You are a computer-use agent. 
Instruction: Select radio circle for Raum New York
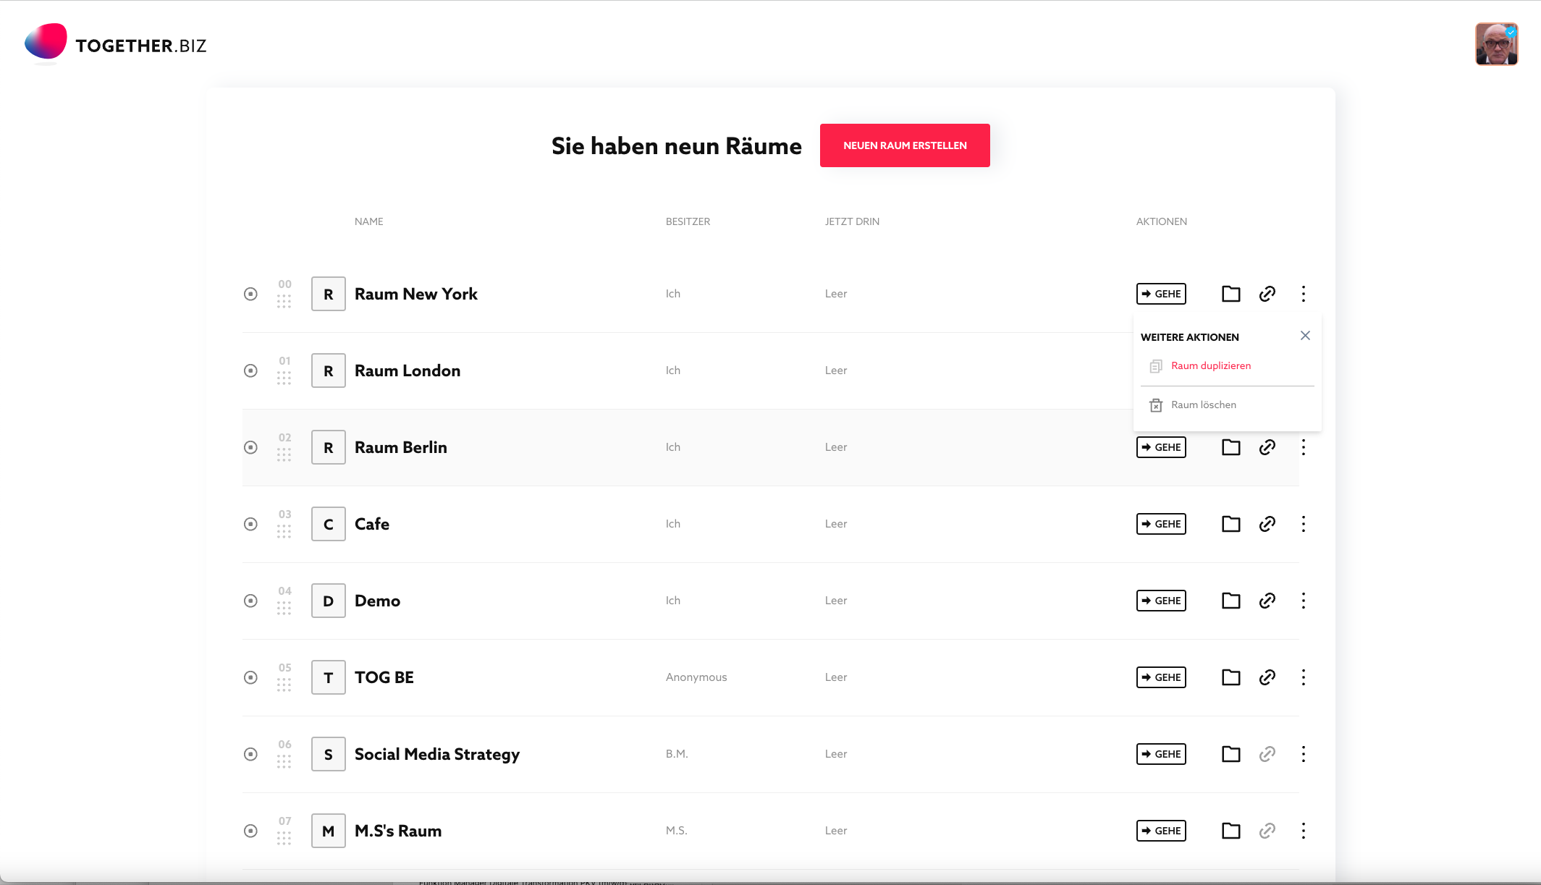click(250, 294)
